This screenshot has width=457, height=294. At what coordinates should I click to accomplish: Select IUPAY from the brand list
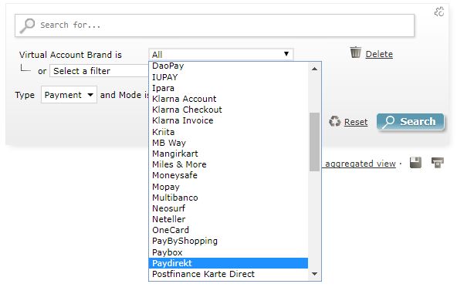coord(228,77)
